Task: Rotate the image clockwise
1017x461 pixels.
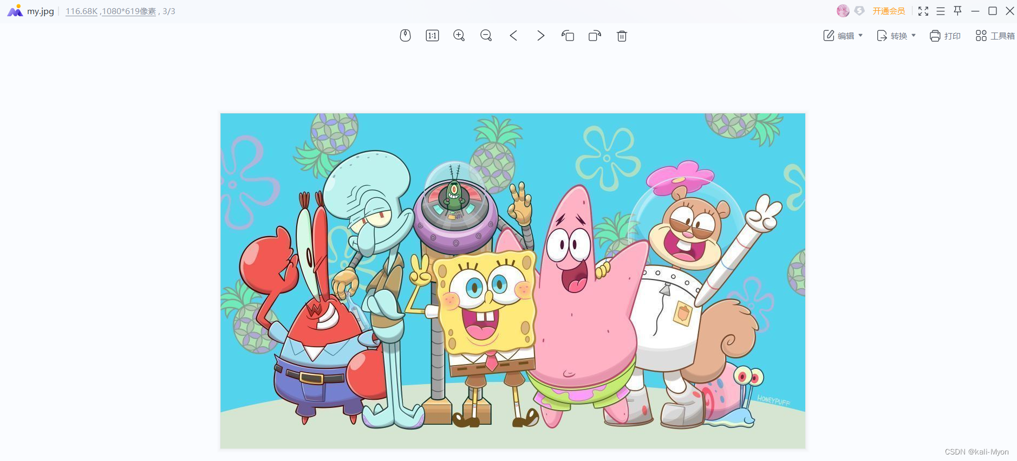Action: pos(595,36)
